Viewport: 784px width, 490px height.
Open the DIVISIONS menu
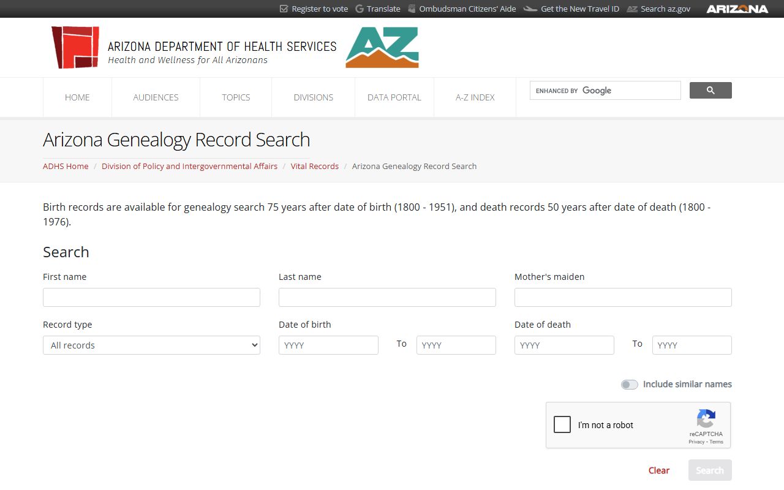click(x=313, y=97)
